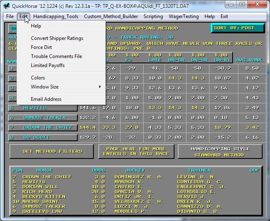This screenshot has height=221, width=270.
Task: Select the Crown The Chief horse button
Action: coord(43,128)
